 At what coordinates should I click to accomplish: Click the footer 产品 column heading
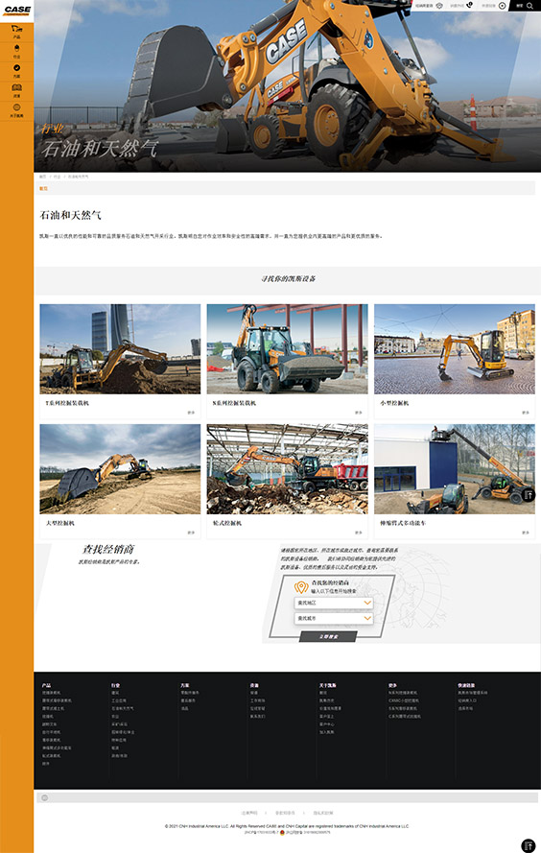point(46,685)
